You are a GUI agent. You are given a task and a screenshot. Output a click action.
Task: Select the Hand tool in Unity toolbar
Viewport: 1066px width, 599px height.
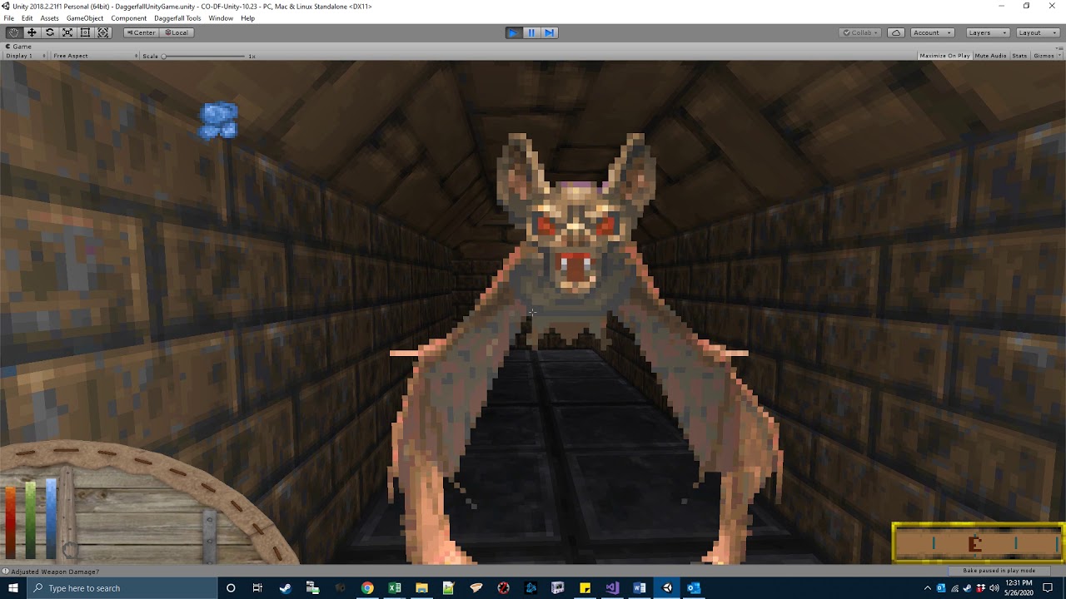click(14, 32)
